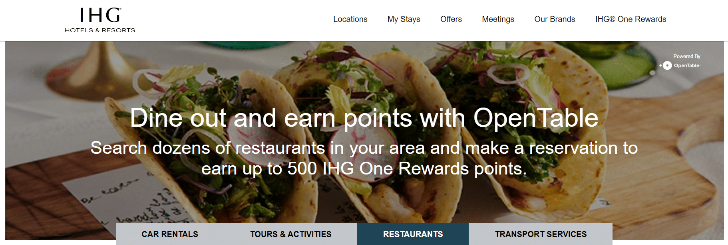The width and height of the screenshot is (728, 245).
Task: Go to My Stays
Action: [404, 19]
